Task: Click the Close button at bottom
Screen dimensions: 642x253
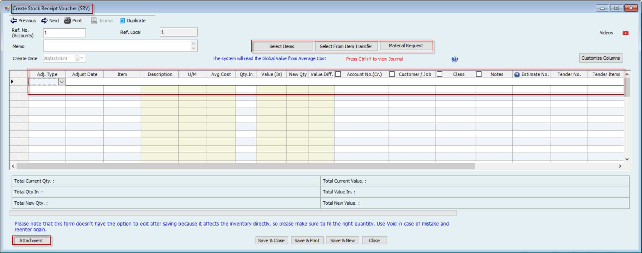Action: click(x=374, y=241)
